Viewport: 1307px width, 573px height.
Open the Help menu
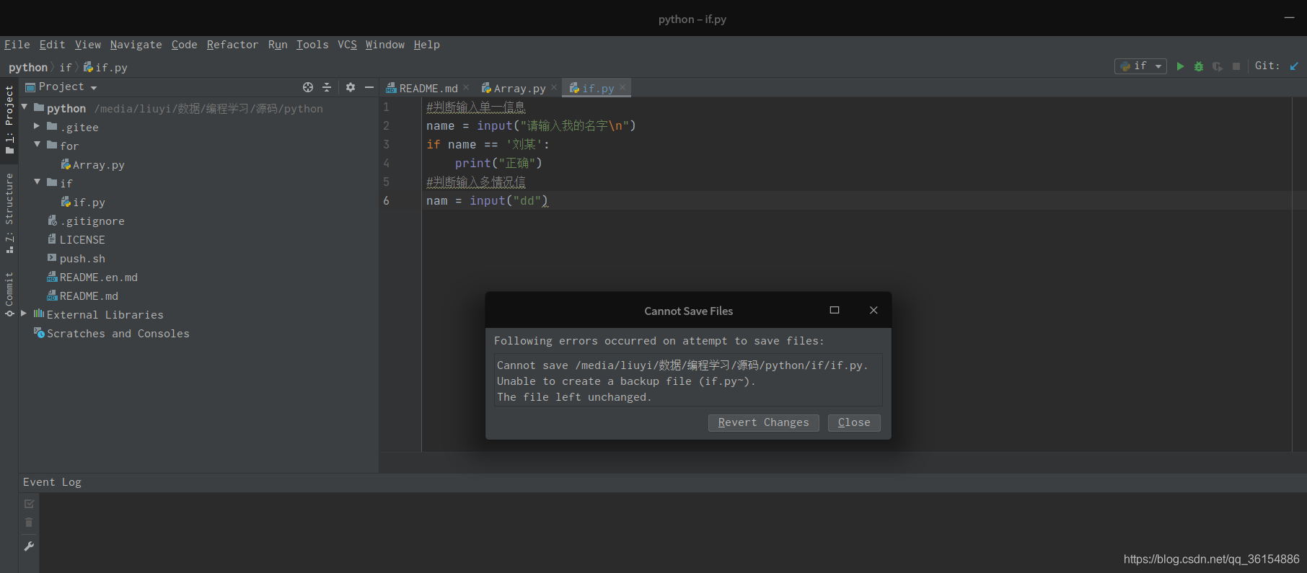[x=426, y=45]
